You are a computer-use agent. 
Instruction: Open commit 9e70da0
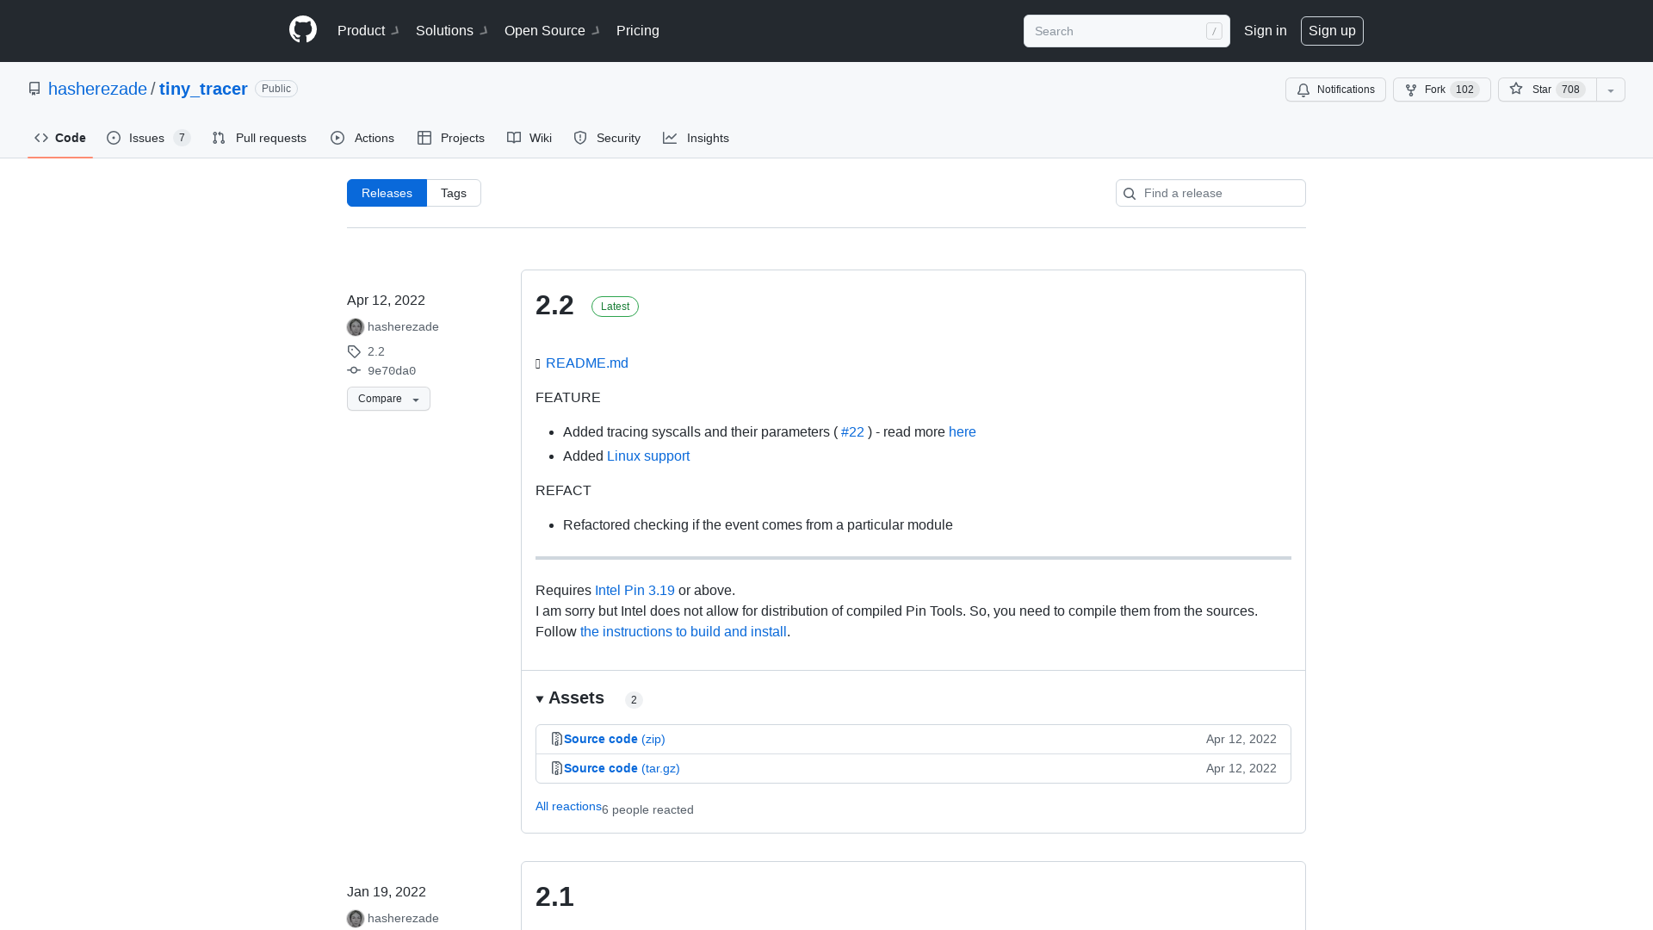[392, 371]
